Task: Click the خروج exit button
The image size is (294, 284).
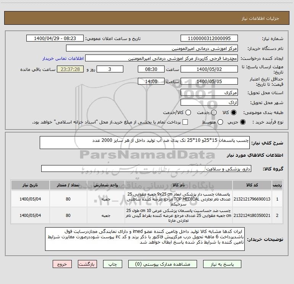Action: pyautogui.click(x=62, y=264)
